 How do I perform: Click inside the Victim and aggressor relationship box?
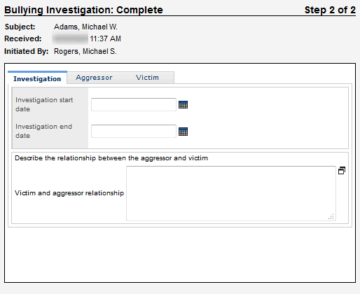231,193
